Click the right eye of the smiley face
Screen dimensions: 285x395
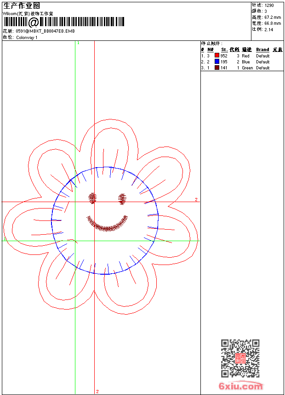[122, 198]
